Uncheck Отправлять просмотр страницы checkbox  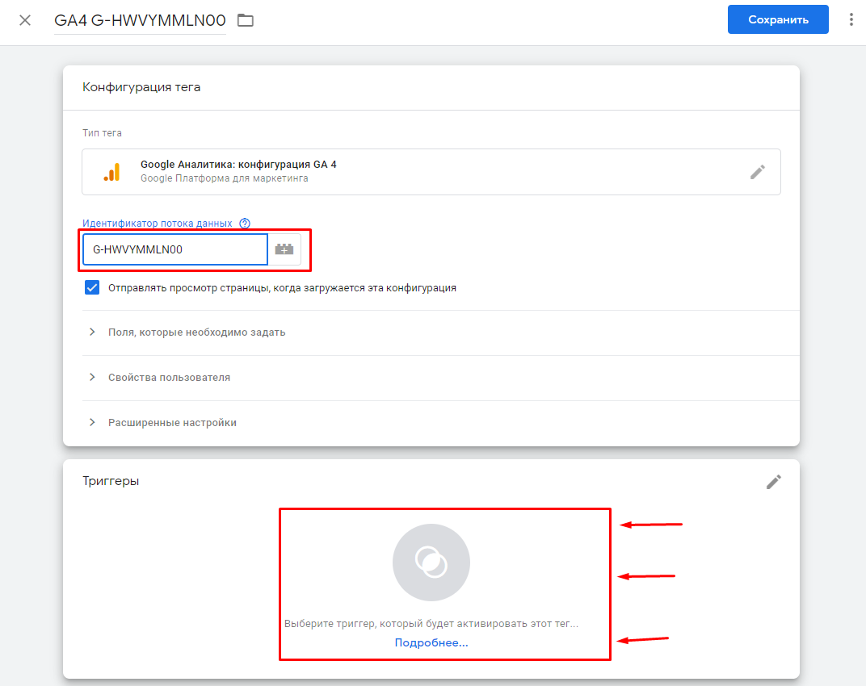[92, 287]
